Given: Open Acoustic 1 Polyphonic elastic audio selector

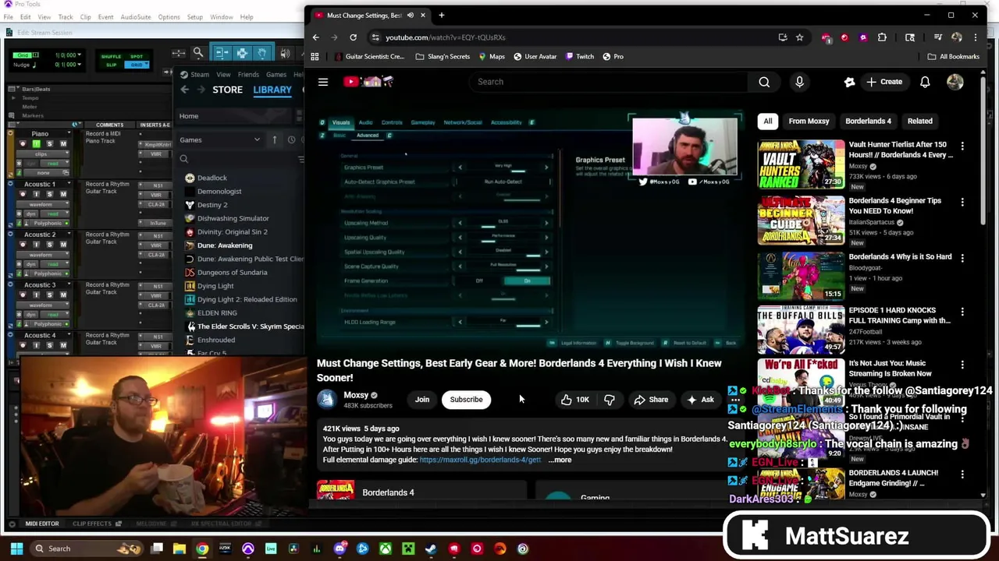Looking at the screenshot, I should click(48, 224).
